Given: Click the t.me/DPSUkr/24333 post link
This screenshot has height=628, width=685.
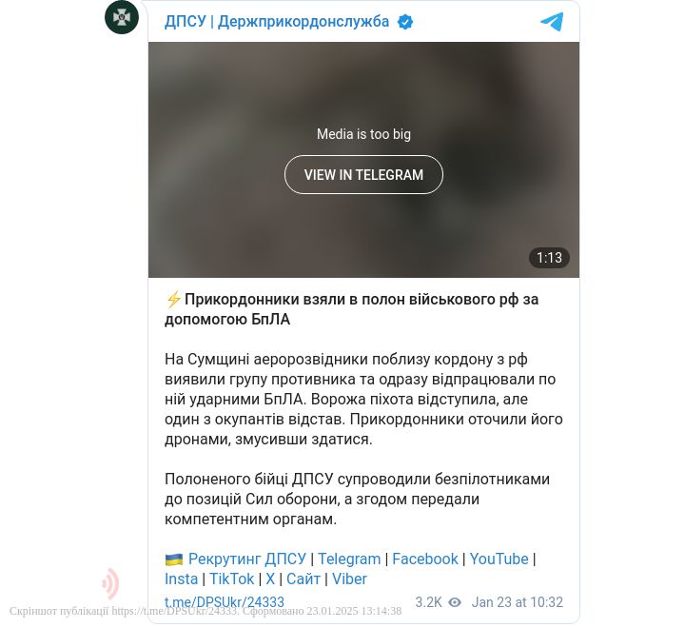Looking at the screenshot, I should click(225, 602).
